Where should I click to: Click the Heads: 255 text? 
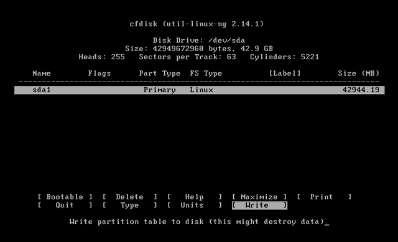click(x=102, y=57)
